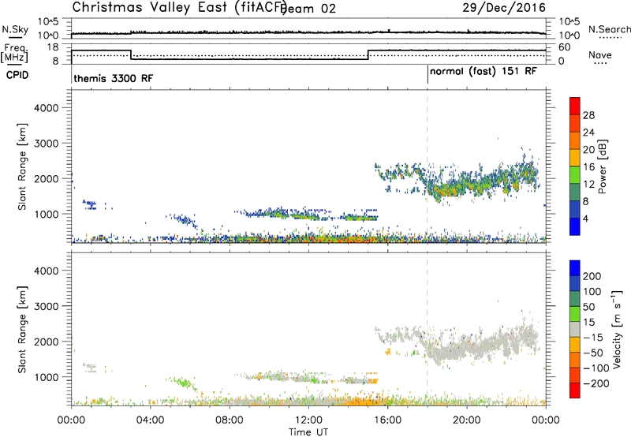Click the normal (fast) 151 RF text
The image size is (631, 437).
[x=484, y=72]
